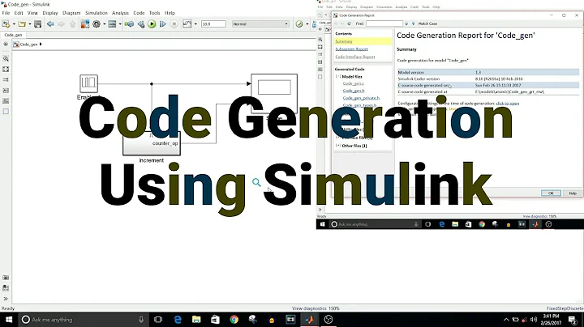584x327 pixels.
Task: Click the simulation stop time field 10.0
Action: 213,24
